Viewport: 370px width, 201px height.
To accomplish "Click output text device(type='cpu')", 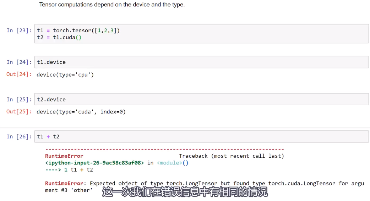I will click(65, 75).
